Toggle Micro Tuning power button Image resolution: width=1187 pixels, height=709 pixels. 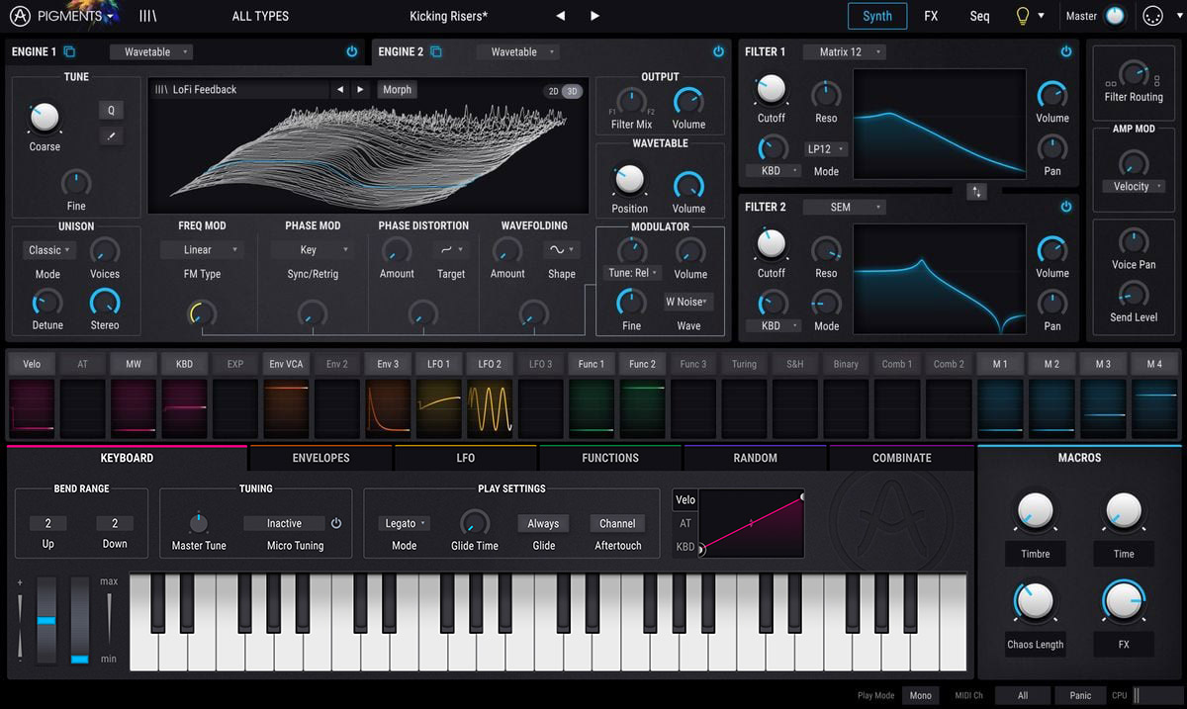(x=336, y=523)
